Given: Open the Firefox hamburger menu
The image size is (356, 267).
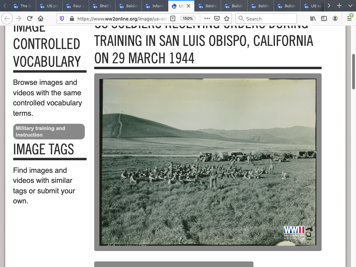Looking at the screenshot, I should point(349,19).
